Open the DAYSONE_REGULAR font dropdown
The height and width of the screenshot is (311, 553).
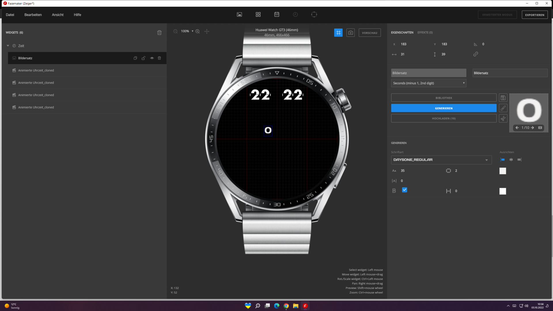pyautogui.click(x=441, y=160)
